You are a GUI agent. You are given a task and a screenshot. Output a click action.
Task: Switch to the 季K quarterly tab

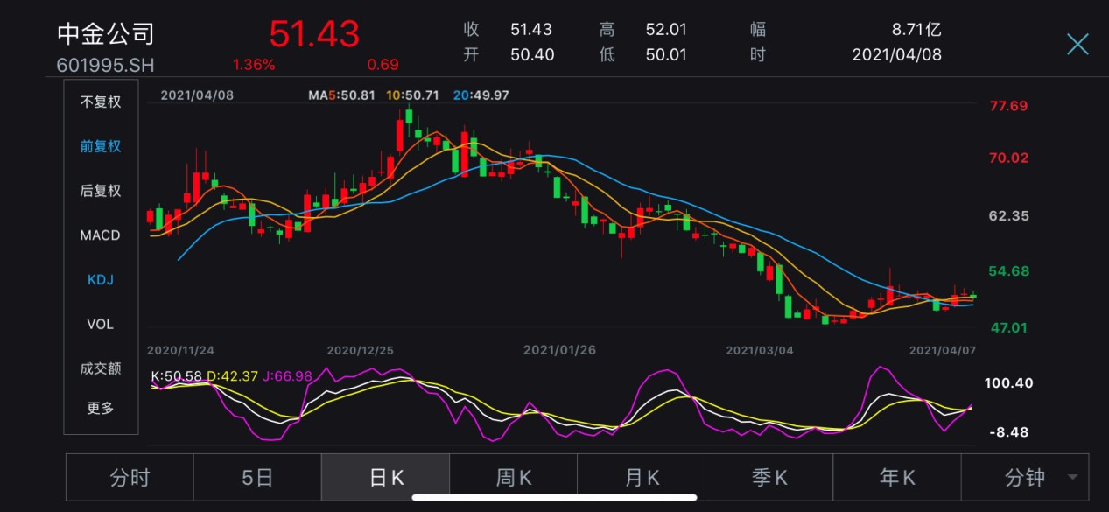tap(769, 478)
